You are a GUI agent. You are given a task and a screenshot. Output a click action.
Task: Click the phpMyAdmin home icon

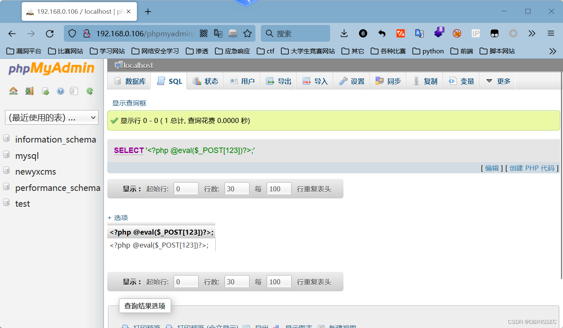pyautogui.click(x=13, y=91)
